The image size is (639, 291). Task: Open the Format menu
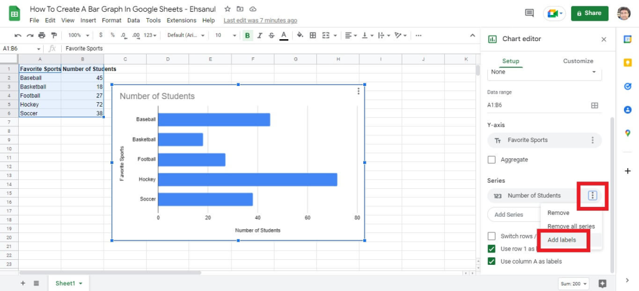click(112, 21)
